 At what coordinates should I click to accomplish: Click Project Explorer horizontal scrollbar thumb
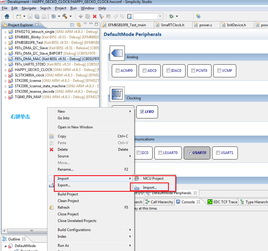tap(27, 231)
